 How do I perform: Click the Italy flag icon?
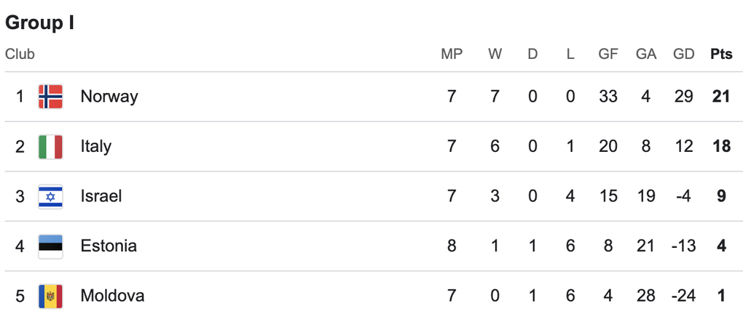point(50,146)
